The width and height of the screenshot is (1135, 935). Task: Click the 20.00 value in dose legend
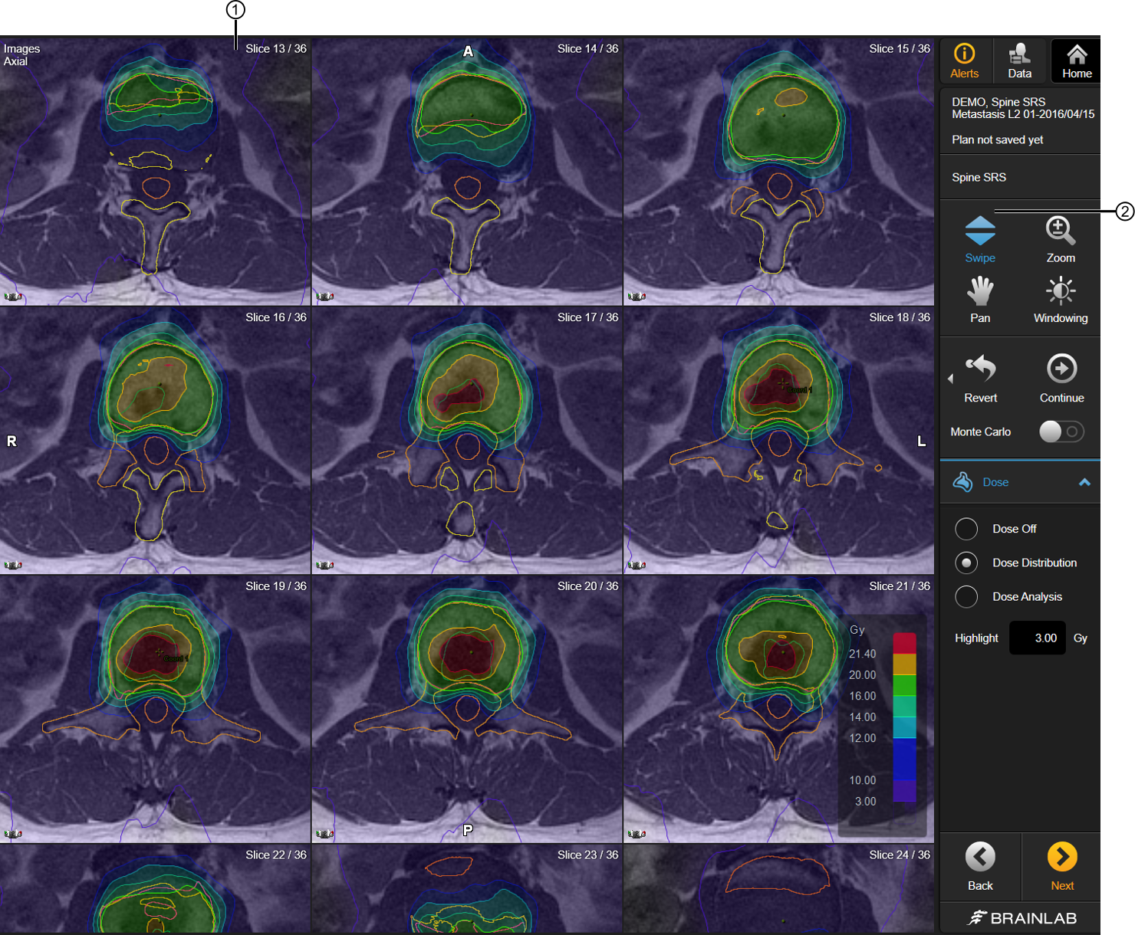[x=862, y=675]
